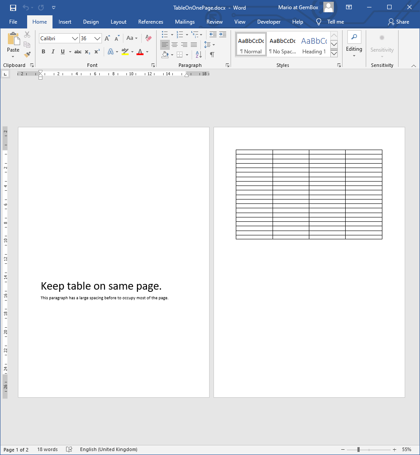Click the Cut scissors icon
This screenshot has height=455, width=420.
(27, 35)
